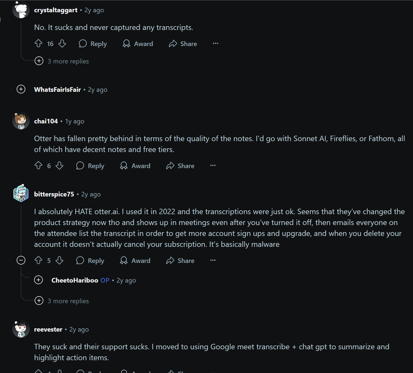The height and width of the screenshot is (373, 413).
Task: Share bitterspice75's comment
Action: pyautogui.click(x=180, y=260)
